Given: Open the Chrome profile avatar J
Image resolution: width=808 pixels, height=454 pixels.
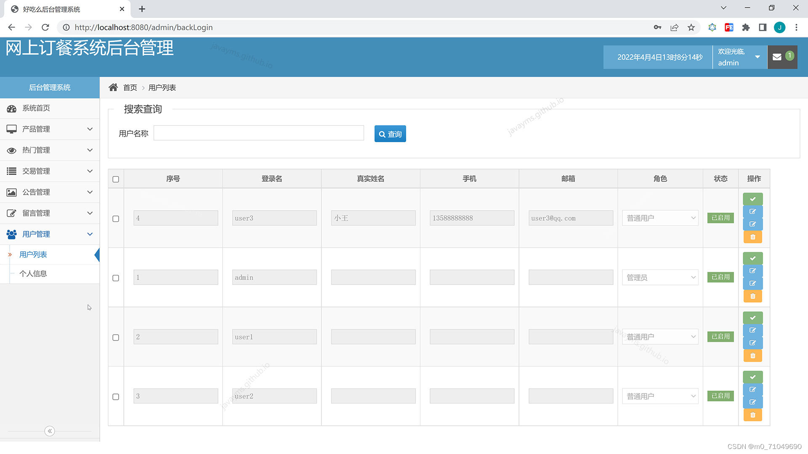Looking at the screenshot, I should [x=779, y=27].
